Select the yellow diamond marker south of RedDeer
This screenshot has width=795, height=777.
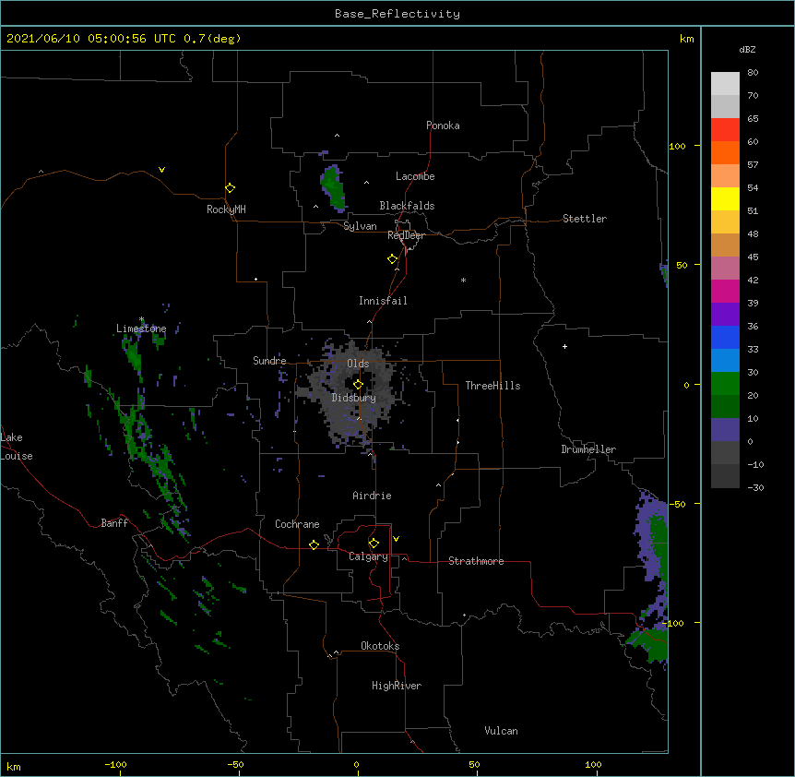coord(393,259)
